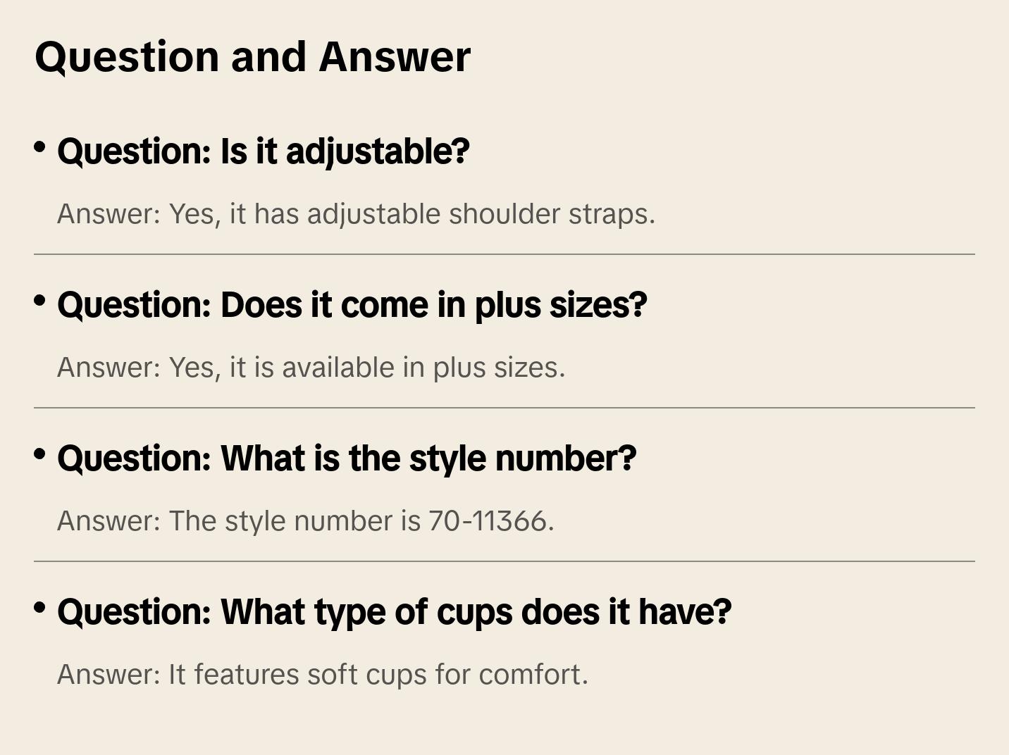
Task: Click the "Answer:" label before "Yes, it is available"
Action: pyautogui.click(x=109, y=368)
